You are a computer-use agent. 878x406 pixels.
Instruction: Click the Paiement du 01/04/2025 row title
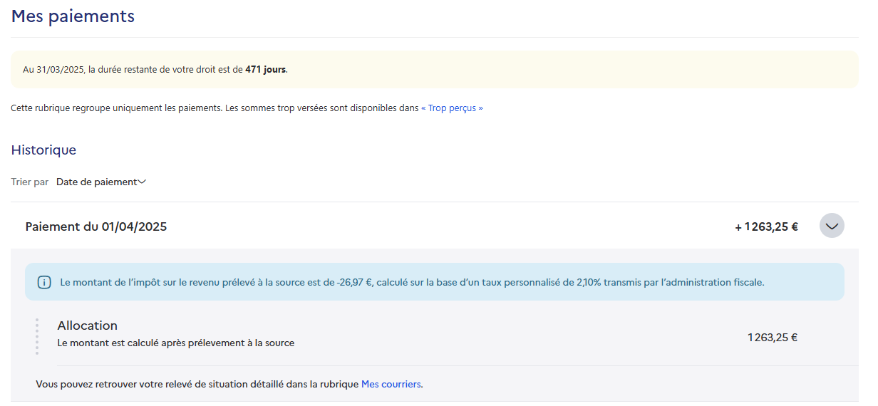(96, 227)
